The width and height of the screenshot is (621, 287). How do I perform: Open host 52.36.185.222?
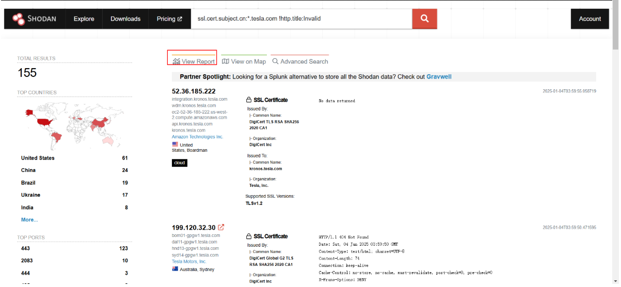194,91
